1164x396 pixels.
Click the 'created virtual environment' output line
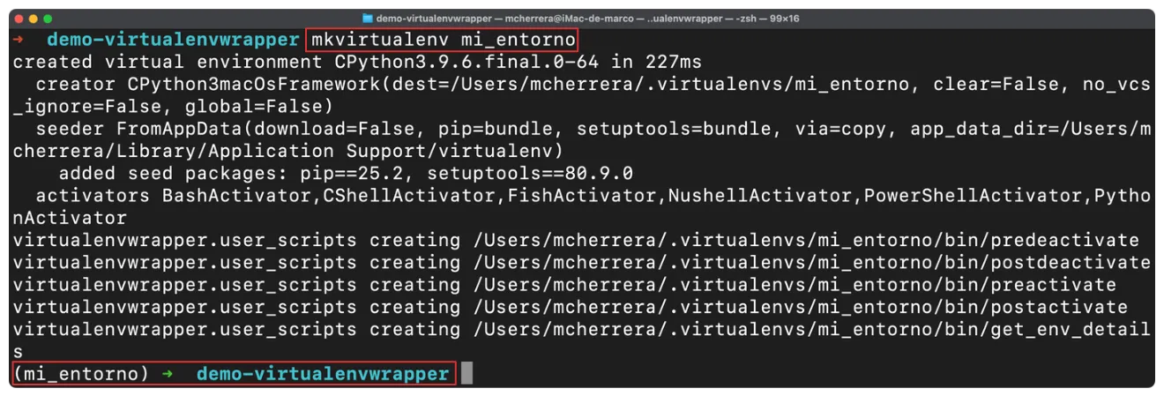pos(357,62)
